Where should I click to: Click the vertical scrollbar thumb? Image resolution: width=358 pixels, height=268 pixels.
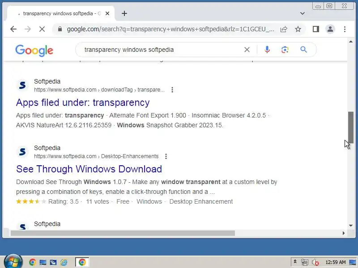[351, 127]
